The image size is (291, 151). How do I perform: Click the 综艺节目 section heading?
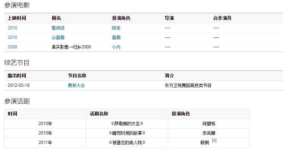tap(17, 63)
